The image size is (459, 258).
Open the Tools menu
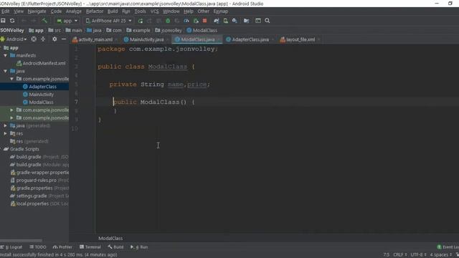tap(140, 11)
